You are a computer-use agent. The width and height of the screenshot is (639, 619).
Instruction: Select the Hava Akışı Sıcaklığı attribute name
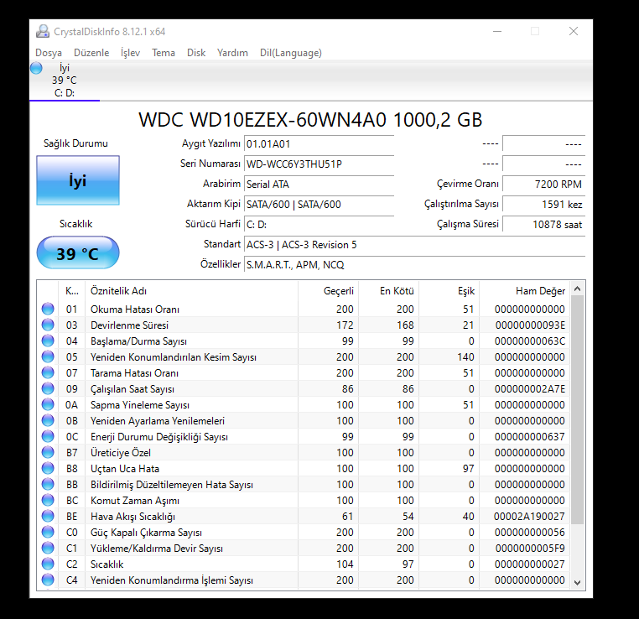tap(132, 517)
